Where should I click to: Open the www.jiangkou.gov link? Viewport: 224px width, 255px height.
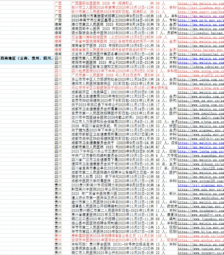point(201,219)
